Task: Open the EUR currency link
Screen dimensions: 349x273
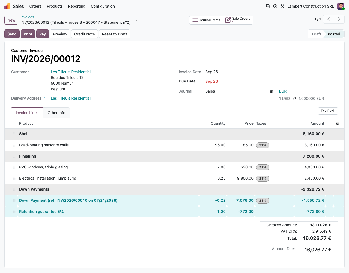Action: pyautogui.click(x=283, y=91)
